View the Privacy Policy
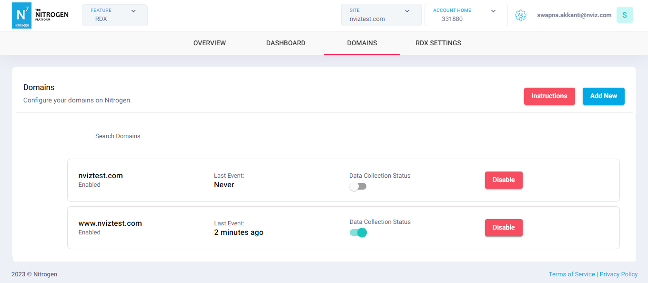 pyautogui.click(x=618, y=274)
